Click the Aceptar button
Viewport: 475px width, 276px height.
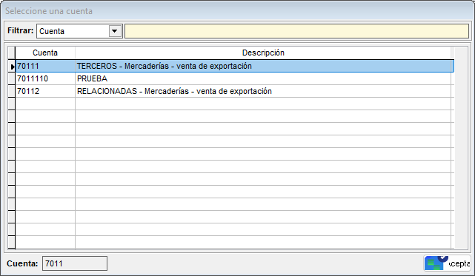pyautogui.click(x=447, y=263)
